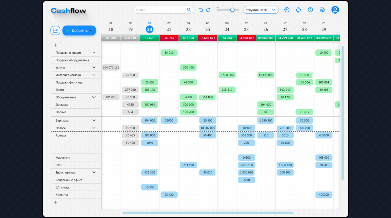Screen dimensions: 391x218
Task: Click the undo arrow icon
Action: coord(201,10)
